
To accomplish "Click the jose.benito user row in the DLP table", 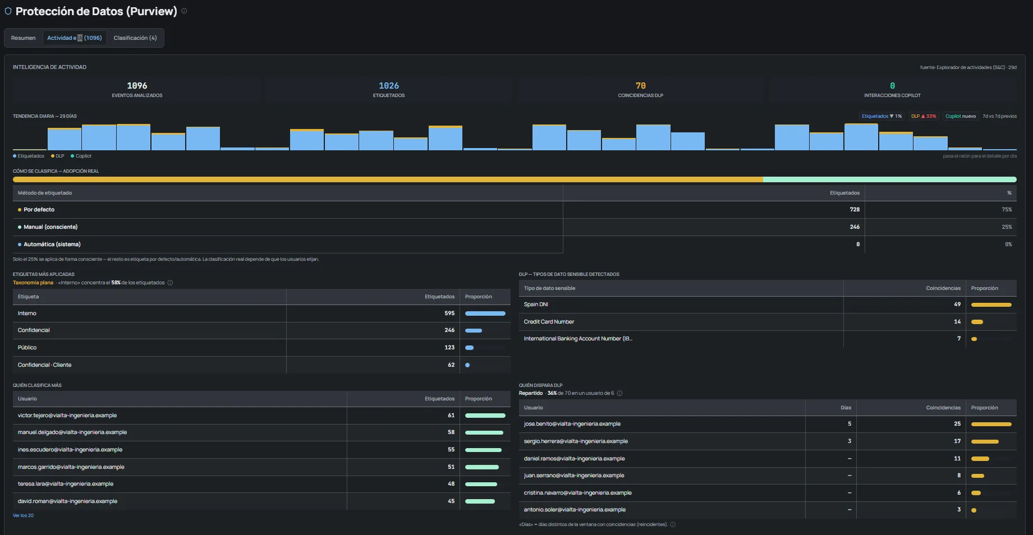I will click(x=768, y=424).
